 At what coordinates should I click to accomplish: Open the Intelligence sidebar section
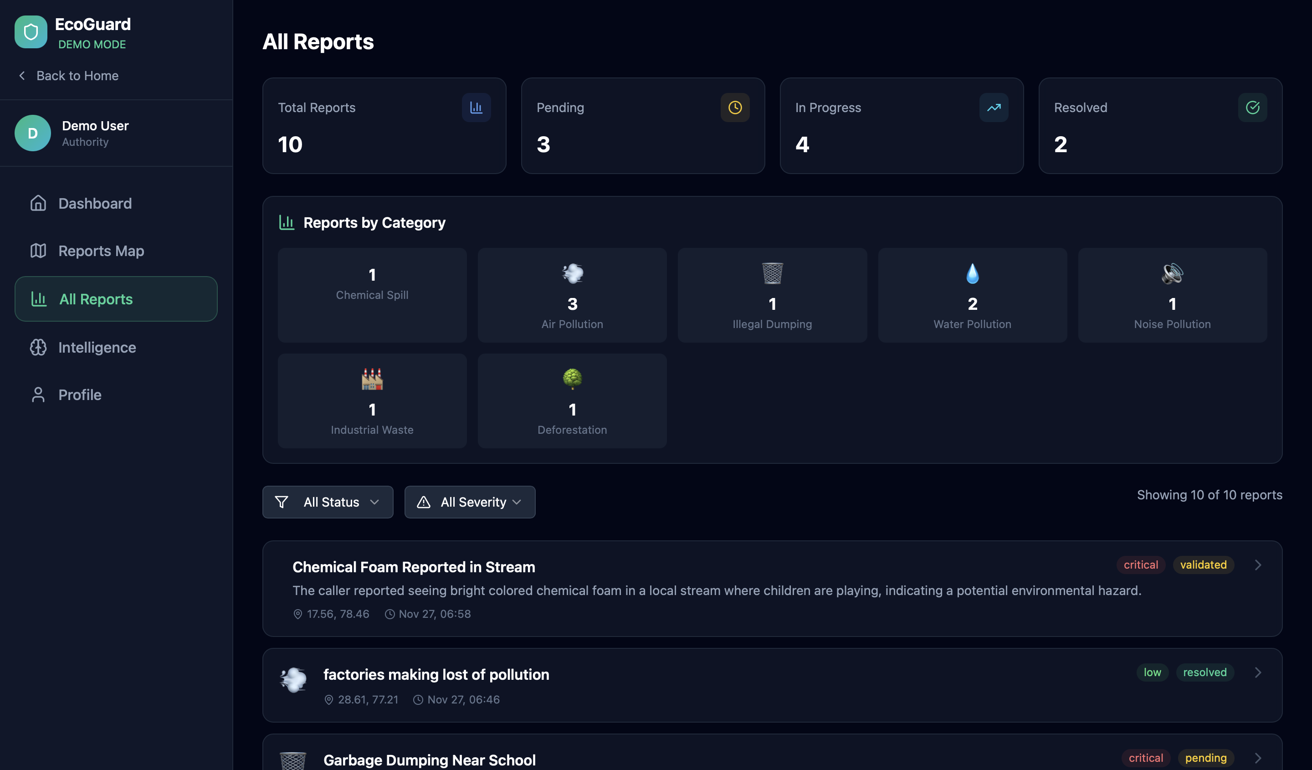click(x=97, y=347)
